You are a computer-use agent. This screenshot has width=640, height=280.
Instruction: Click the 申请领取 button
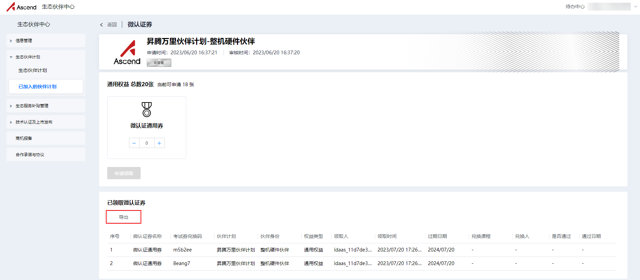coord(124,173)
